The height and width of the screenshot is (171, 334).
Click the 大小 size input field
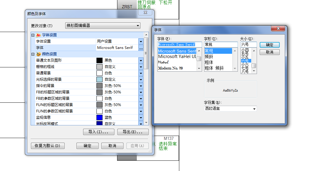click(248, 44)
